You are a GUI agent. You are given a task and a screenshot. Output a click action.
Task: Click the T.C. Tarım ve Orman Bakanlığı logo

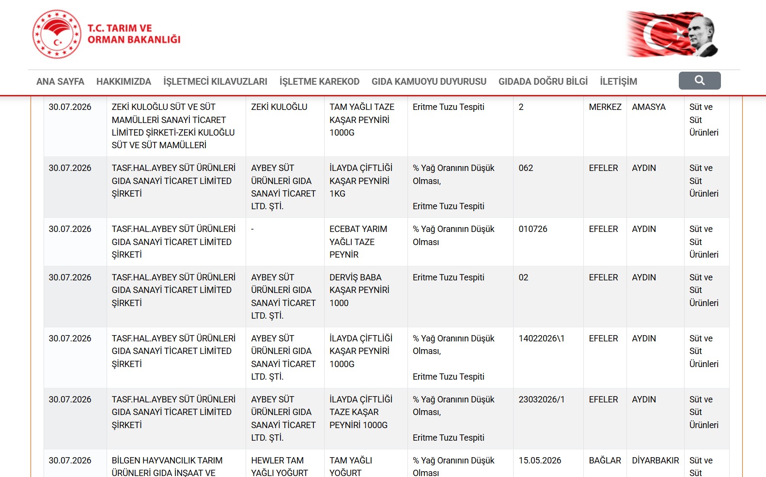pyautogui.click(x=107, y=34)
